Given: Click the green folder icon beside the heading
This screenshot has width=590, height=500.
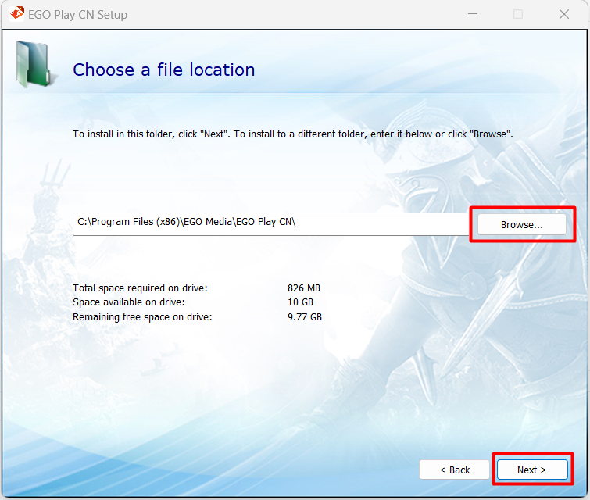Looking at the screenshot, I should click(x=32, y=65).
